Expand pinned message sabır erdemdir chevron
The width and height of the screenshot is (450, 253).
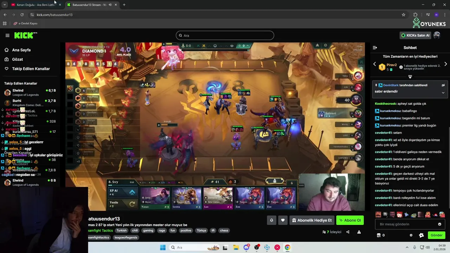(443, 93)
